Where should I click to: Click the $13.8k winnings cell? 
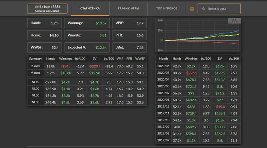[x=66, y=73]
